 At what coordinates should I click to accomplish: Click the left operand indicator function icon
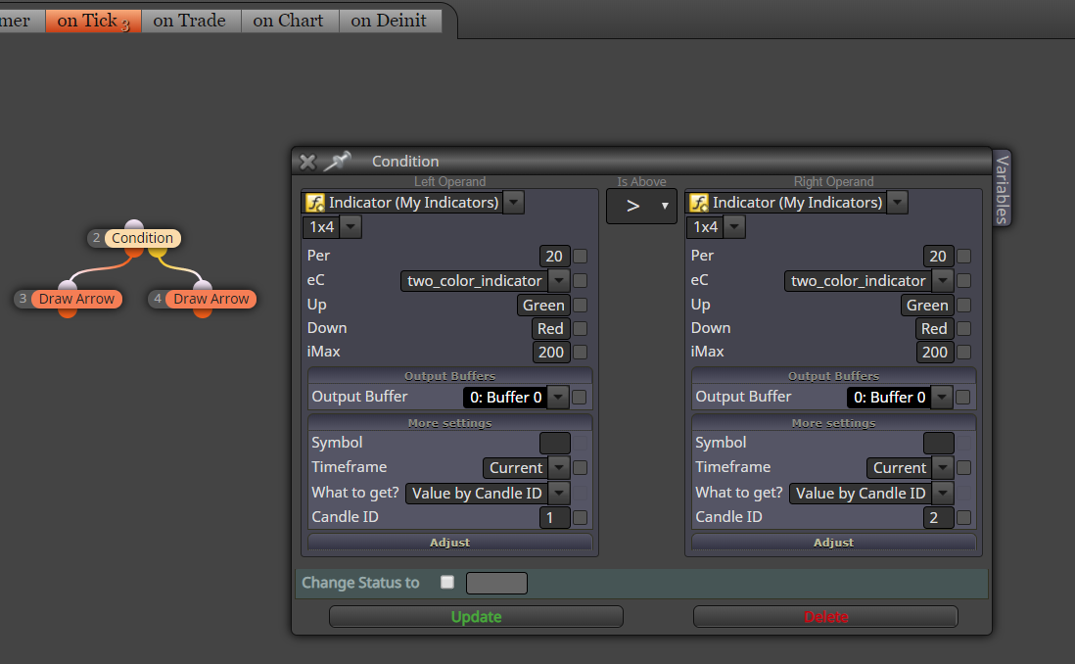coord(314,203)
